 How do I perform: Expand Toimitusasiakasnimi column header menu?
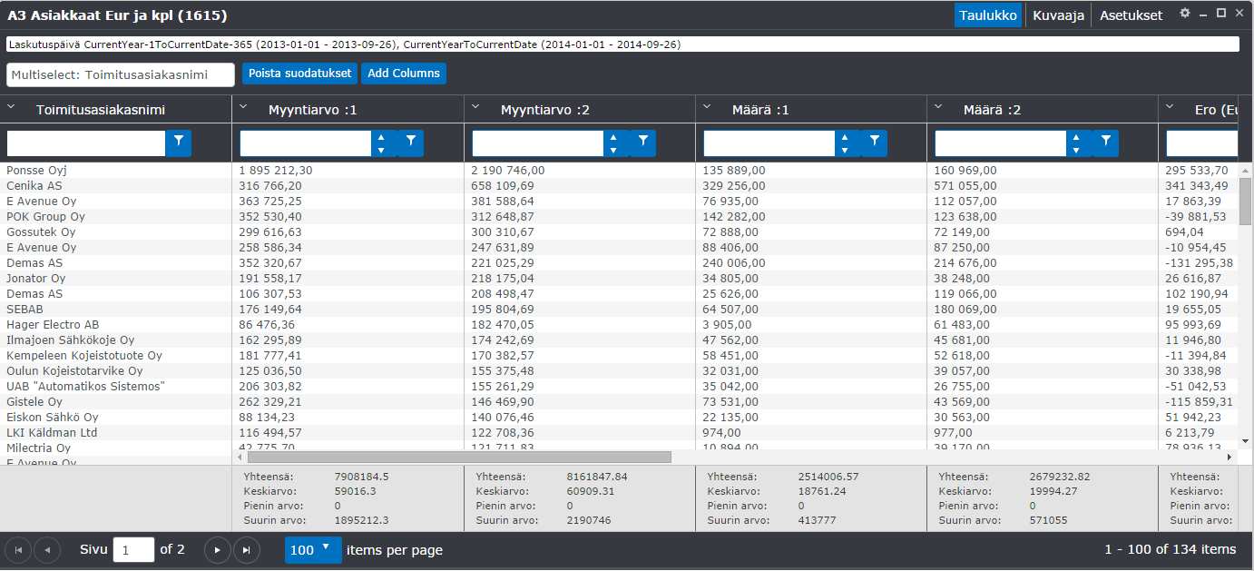tap(12, 107)
